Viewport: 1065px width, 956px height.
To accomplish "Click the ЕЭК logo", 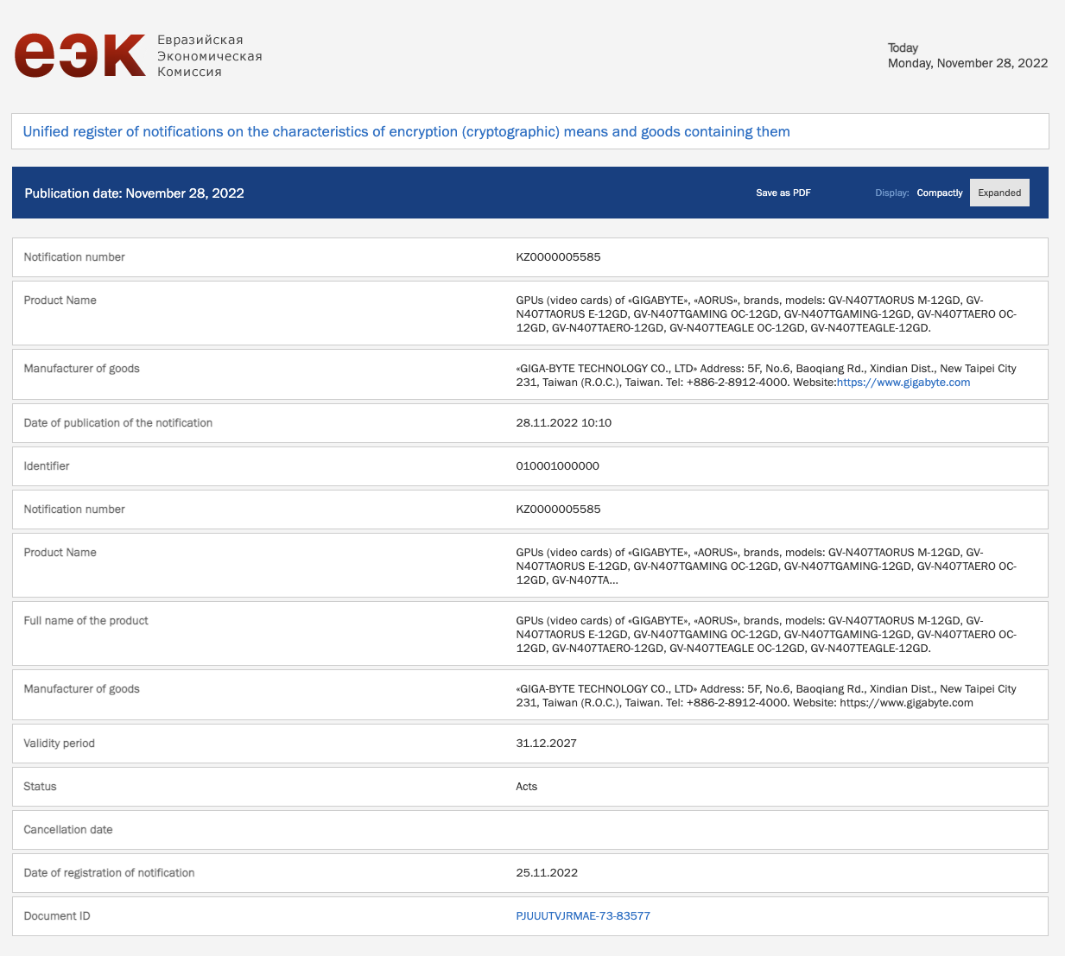I will 79,55.
